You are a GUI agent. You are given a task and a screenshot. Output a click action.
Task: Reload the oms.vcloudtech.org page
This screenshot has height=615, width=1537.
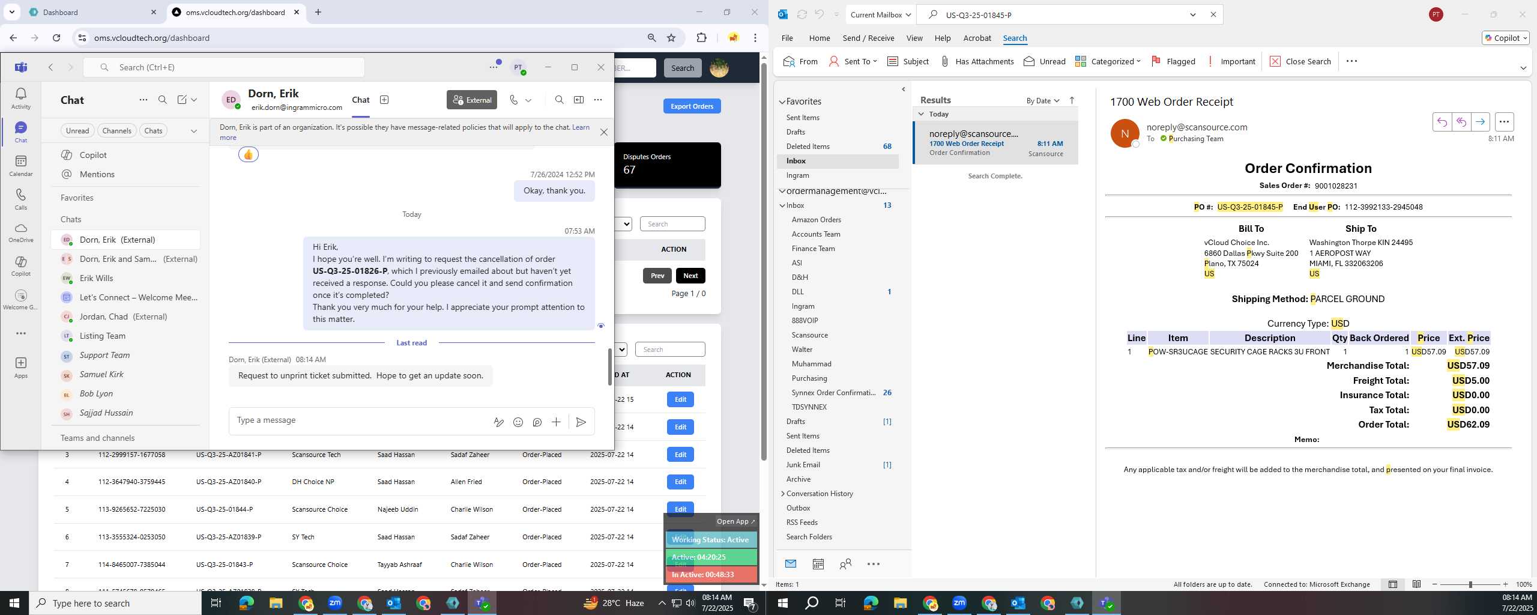(56, 38)
